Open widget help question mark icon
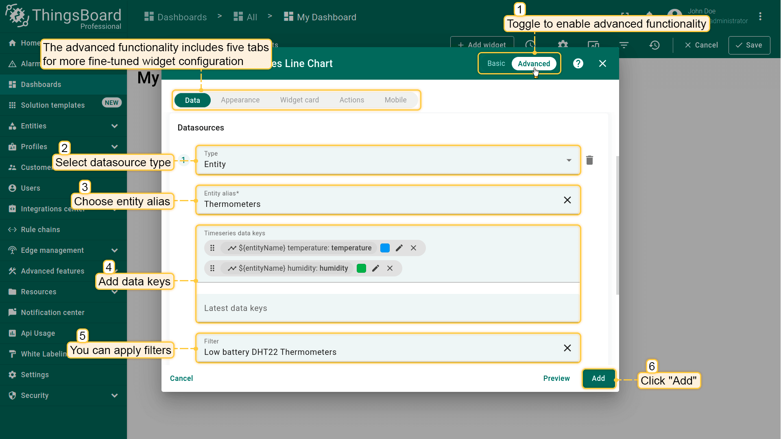The width and height of the screenshot is (781, 439). [578, 63]
